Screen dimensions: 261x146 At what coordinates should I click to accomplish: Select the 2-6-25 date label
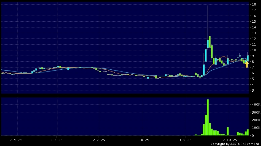click(x=56, y=140)
